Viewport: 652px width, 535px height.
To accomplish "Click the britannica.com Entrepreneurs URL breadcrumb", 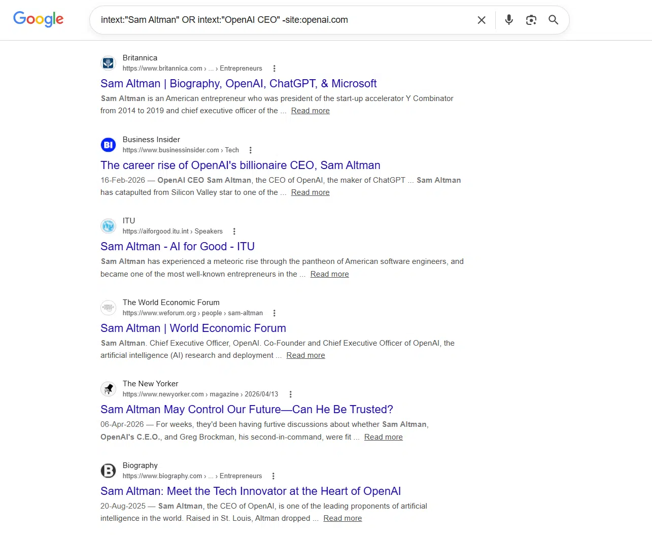I will click(x=192, y=69).
